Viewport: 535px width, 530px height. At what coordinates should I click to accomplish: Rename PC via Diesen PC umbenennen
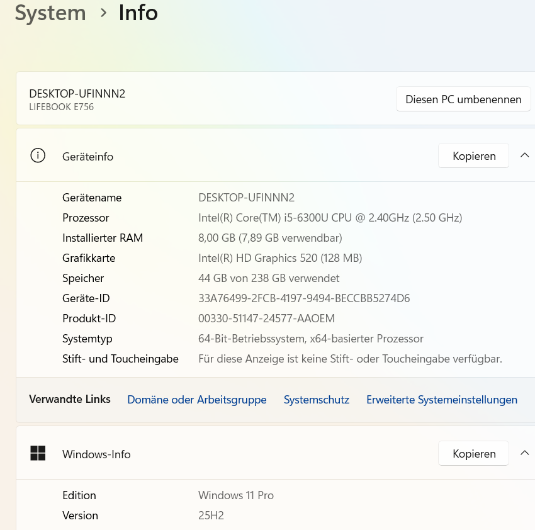463,99
